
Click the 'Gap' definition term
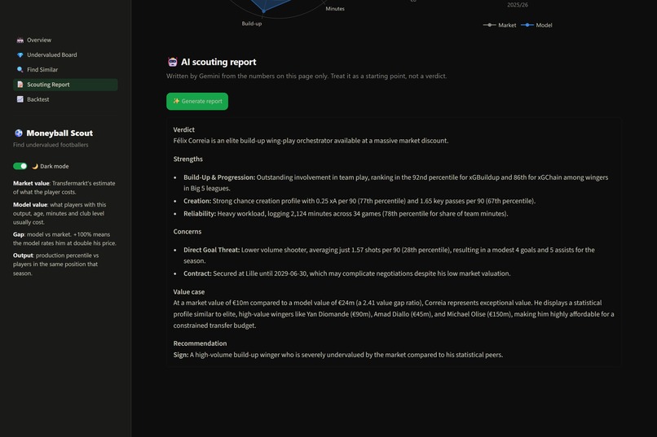[x=19, y=234]
